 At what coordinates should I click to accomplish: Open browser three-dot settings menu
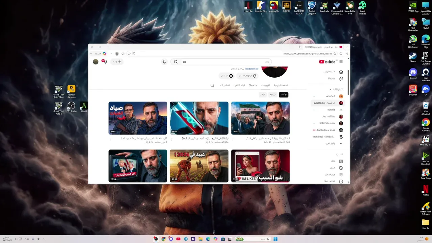[111, 54]
